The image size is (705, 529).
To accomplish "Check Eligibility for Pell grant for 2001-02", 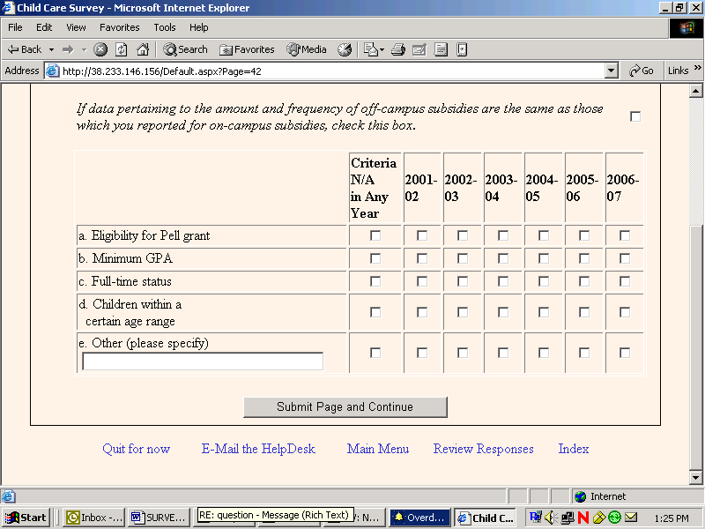I will [x=422, y=235].
